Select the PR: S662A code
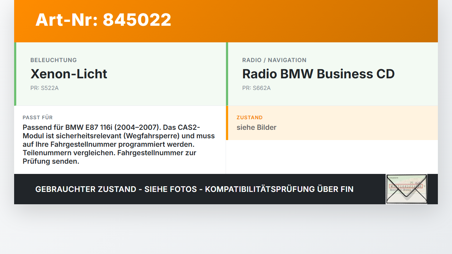Image resolution: width=452 pixels, height=254 pixels. tap(256, 88)
